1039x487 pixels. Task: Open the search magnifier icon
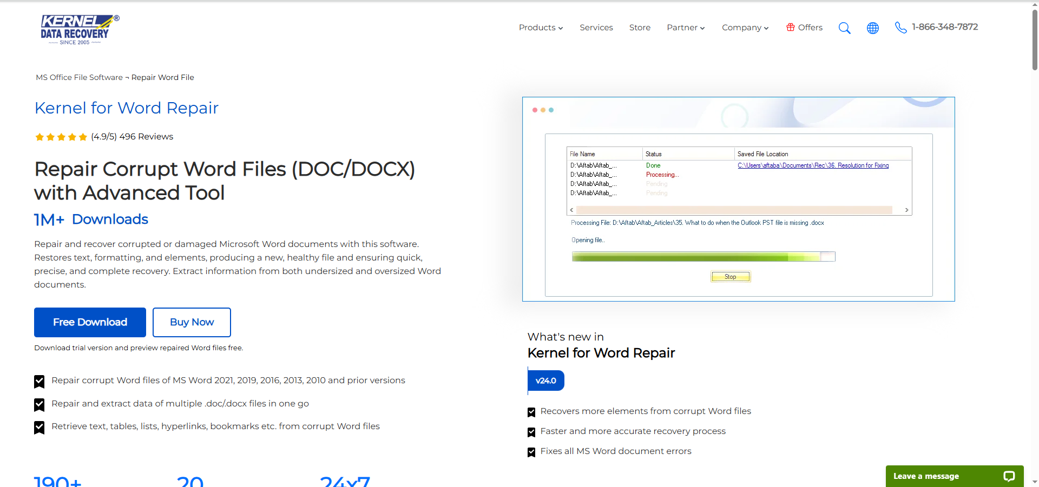(x=844, y=28)
